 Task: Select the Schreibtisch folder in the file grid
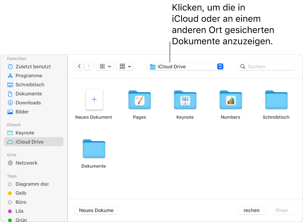(276, 100)
